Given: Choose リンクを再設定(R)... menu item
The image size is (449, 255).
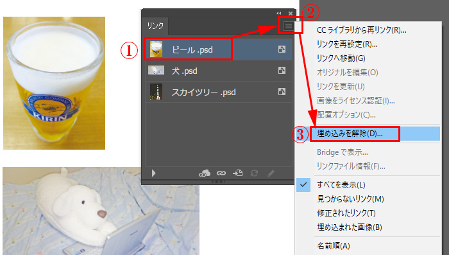Looking at the screenshot, I should 347,44.
